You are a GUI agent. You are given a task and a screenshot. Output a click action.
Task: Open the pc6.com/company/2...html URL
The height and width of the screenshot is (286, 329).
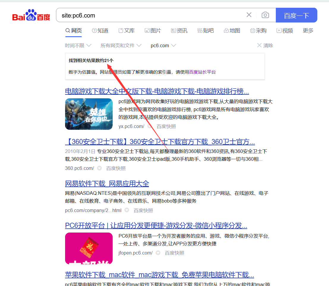(x=93, y=210)
